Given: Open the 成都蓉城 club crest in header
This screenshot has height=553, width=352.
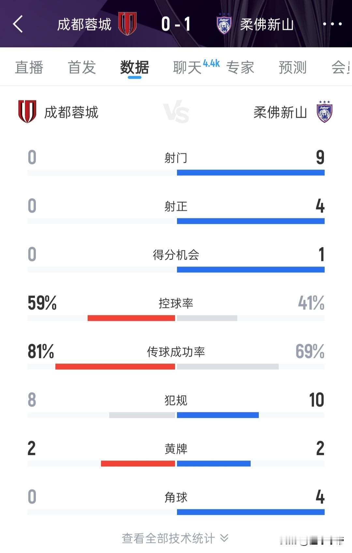Looking at the screenshot, I should coord(128,23).
